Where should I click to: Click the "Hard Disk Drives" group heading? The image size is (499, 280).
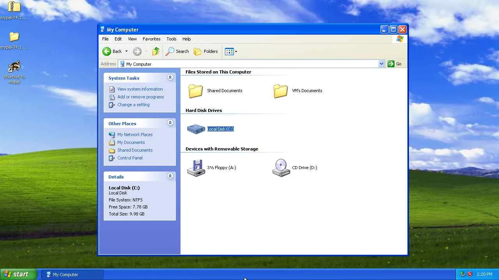[204, 110]
